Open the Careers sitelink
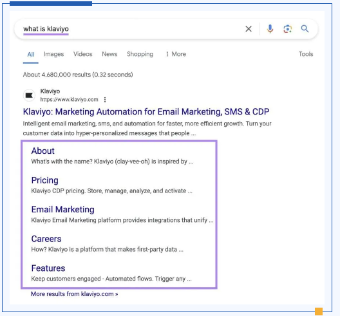340x316 pixels. [x=46, y=239]
